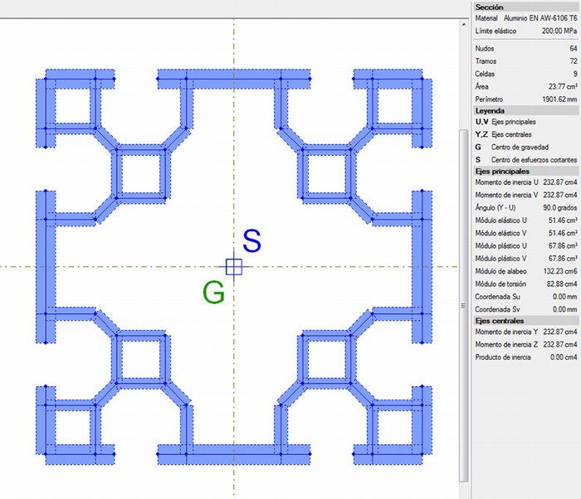Click the centroid square marker in the drawing

pyautogui.click(x=234, y=266)
